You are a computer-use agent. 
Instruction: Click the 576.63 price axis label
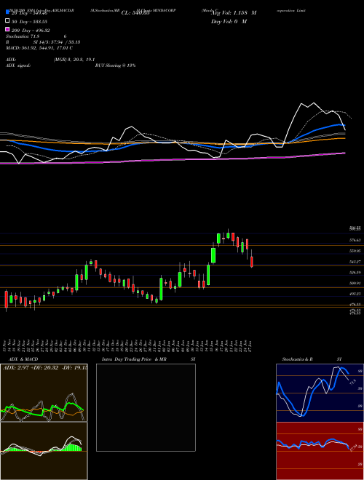coord(355,240)
